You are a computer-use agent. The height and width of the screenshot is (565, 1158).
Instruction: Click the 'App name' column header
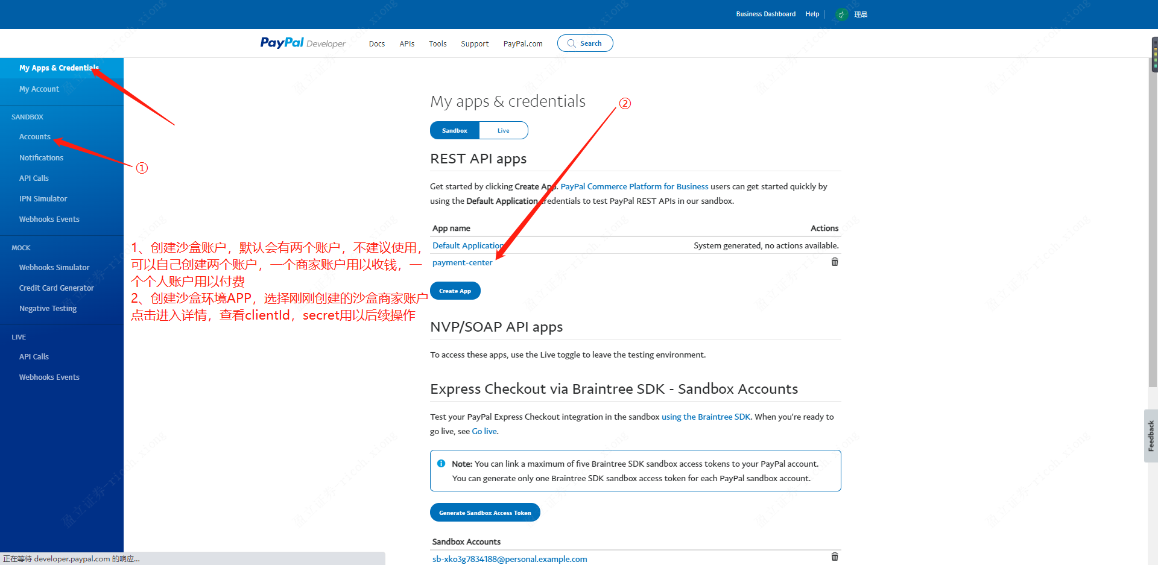click(451, 228)
